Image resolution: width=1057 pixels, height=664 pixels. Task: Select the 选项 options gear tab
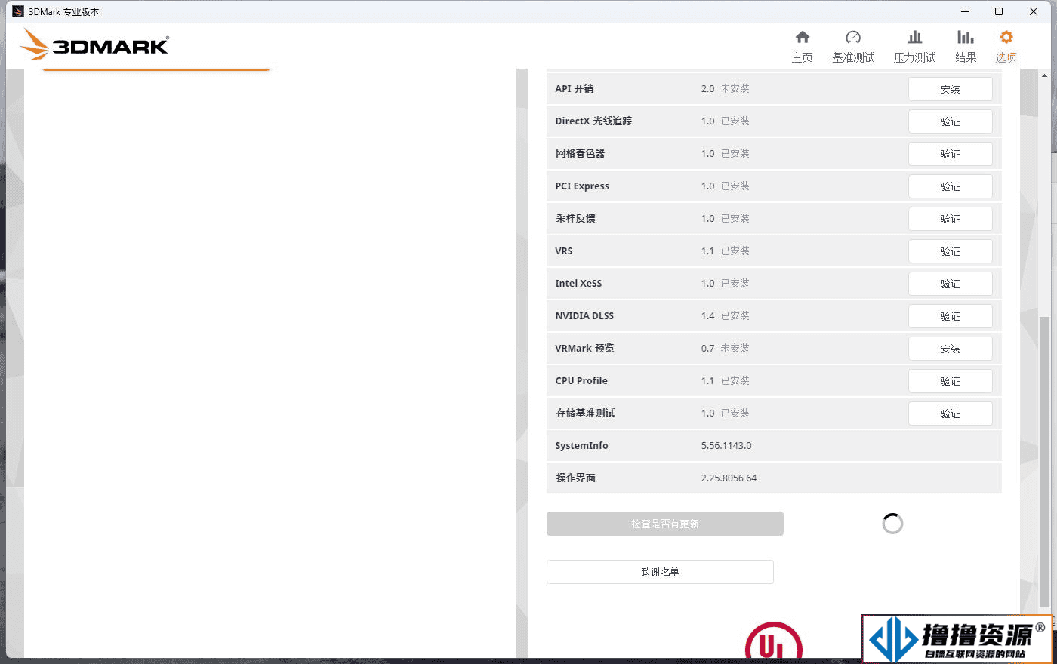[x=1006, y=47]
